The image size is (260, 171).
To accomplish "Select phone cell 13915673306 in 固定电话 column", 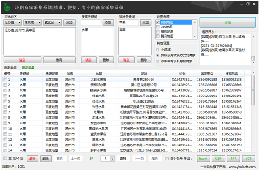I will [x=207, y=139].
